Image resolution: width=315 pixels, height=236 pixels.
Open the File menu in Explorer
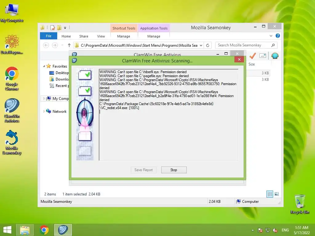tap(48, 36)
